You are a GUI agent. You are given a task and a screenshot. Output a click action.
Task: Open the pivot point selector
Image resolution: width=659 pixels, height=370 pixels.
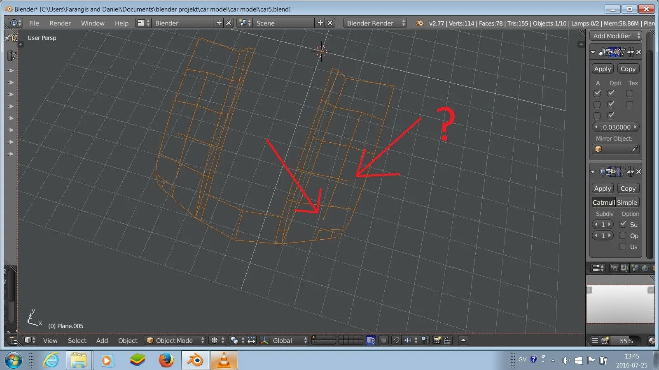pyautogui.click(x=237, y=340)
